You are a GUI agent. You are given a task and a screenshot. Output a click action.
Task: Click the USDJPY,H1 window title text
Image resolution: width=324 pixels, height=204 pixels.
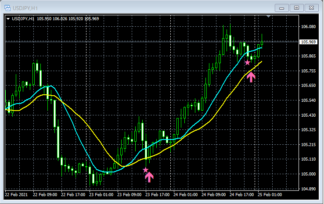(25, 8)
